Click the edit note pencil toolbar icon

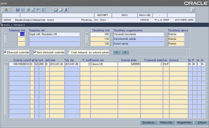click(x=33, y=10)
